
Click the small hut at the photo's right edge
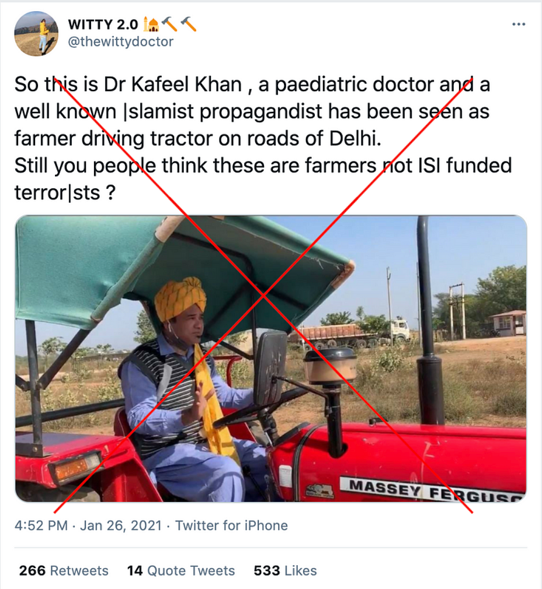coord(508,323)
